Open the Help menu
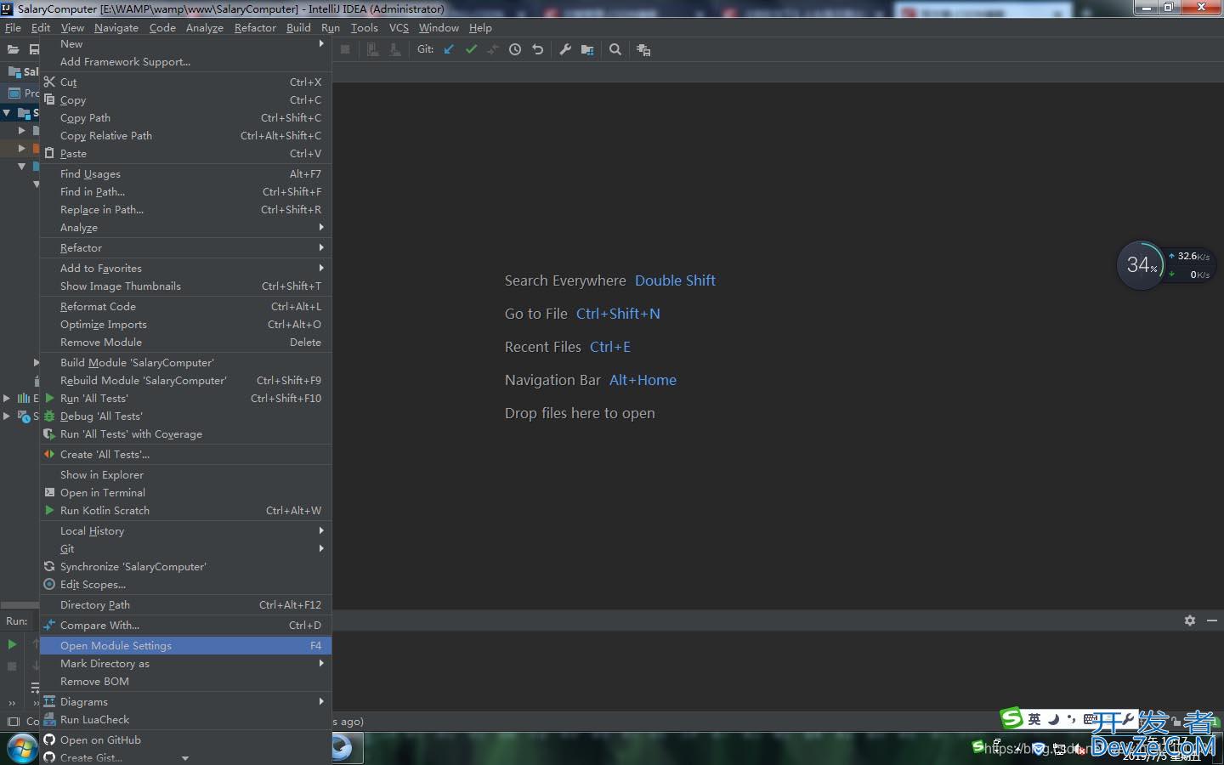 coord(480,27)
